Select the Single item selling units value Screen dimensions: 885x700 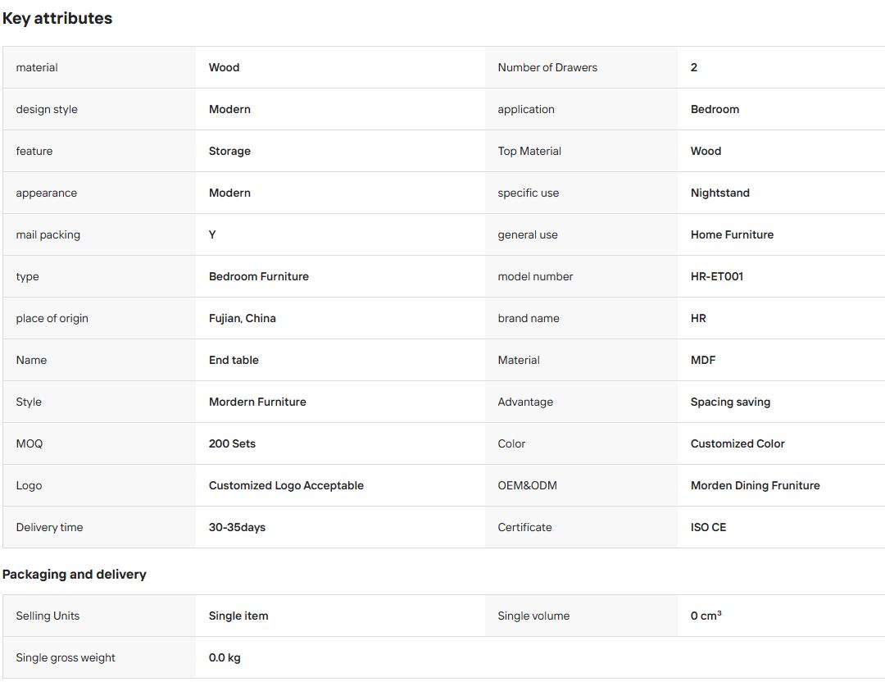click(238, 616)
